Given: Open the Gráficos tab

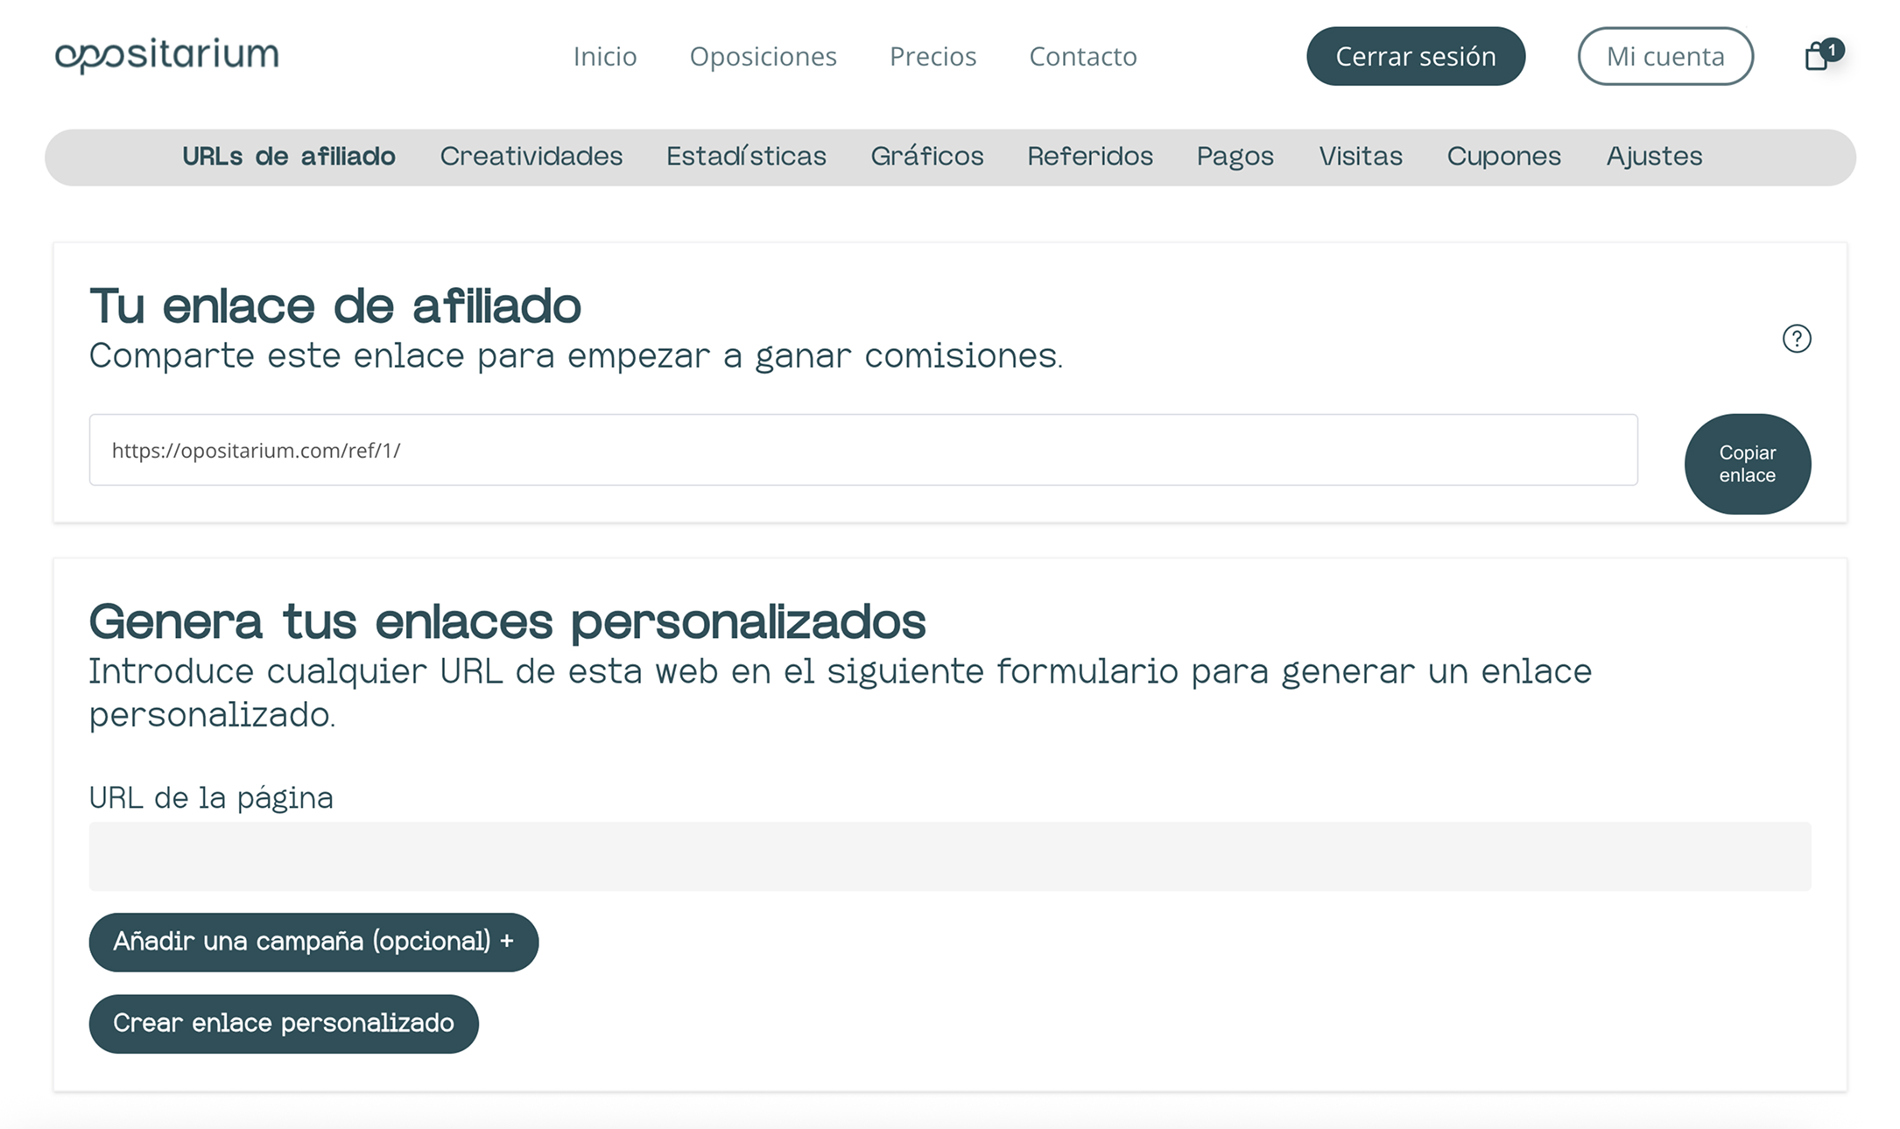Looking at the screenshot, I should point(927,157).
